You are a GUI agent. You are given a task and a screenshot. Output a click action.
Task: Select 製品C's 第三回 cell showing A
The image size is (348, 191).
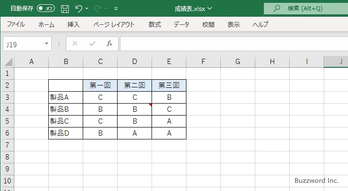169,121
